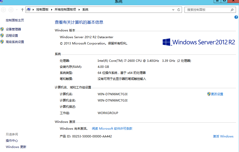239x152 pixels.
Task: Click the forward navigation arrow
Action: (11, 10)
